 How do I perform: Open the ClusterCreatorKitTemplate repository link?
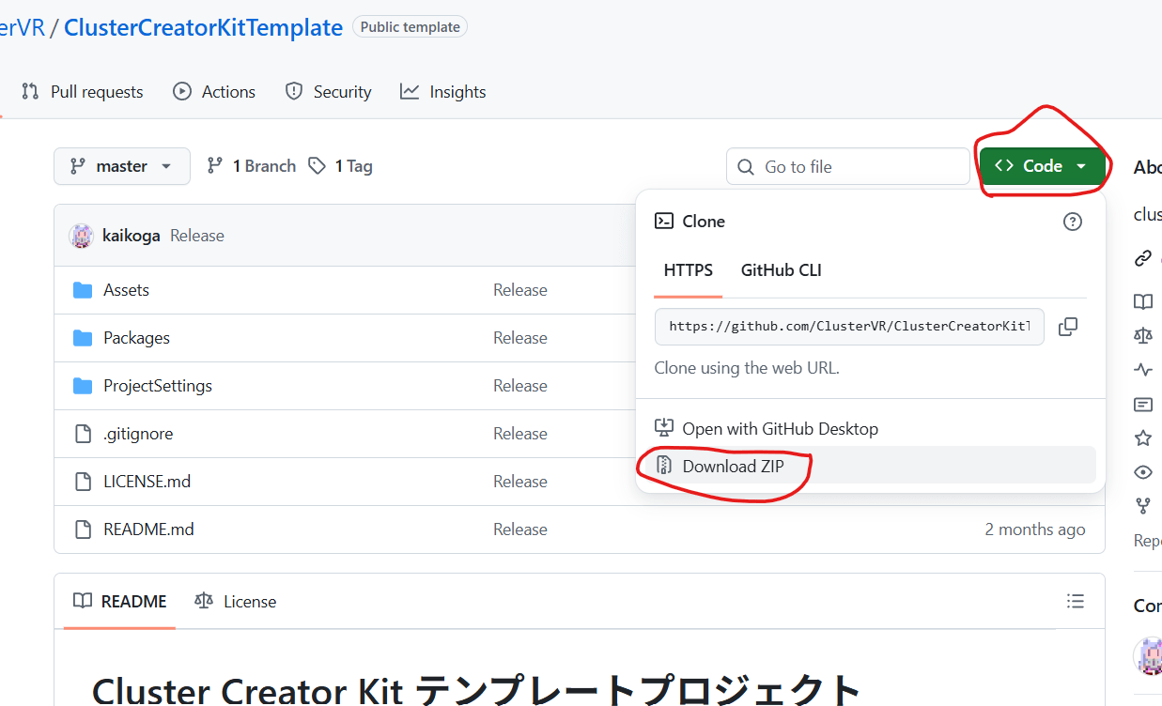tap(203, 27)
